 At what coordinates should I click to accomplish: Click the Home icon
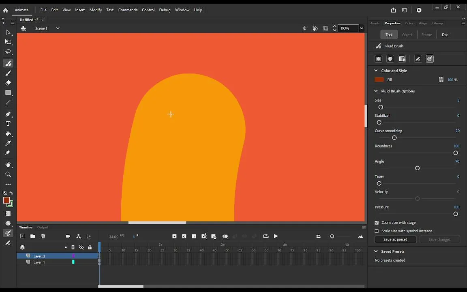(5, 10)
